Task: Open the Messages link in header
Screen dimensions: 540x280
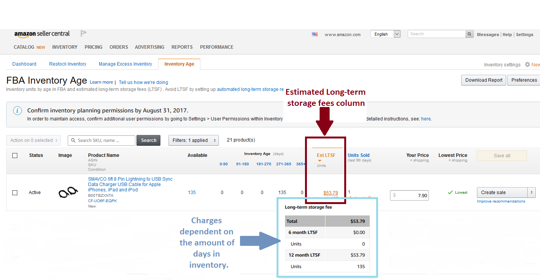Action: tap(488, 35)
